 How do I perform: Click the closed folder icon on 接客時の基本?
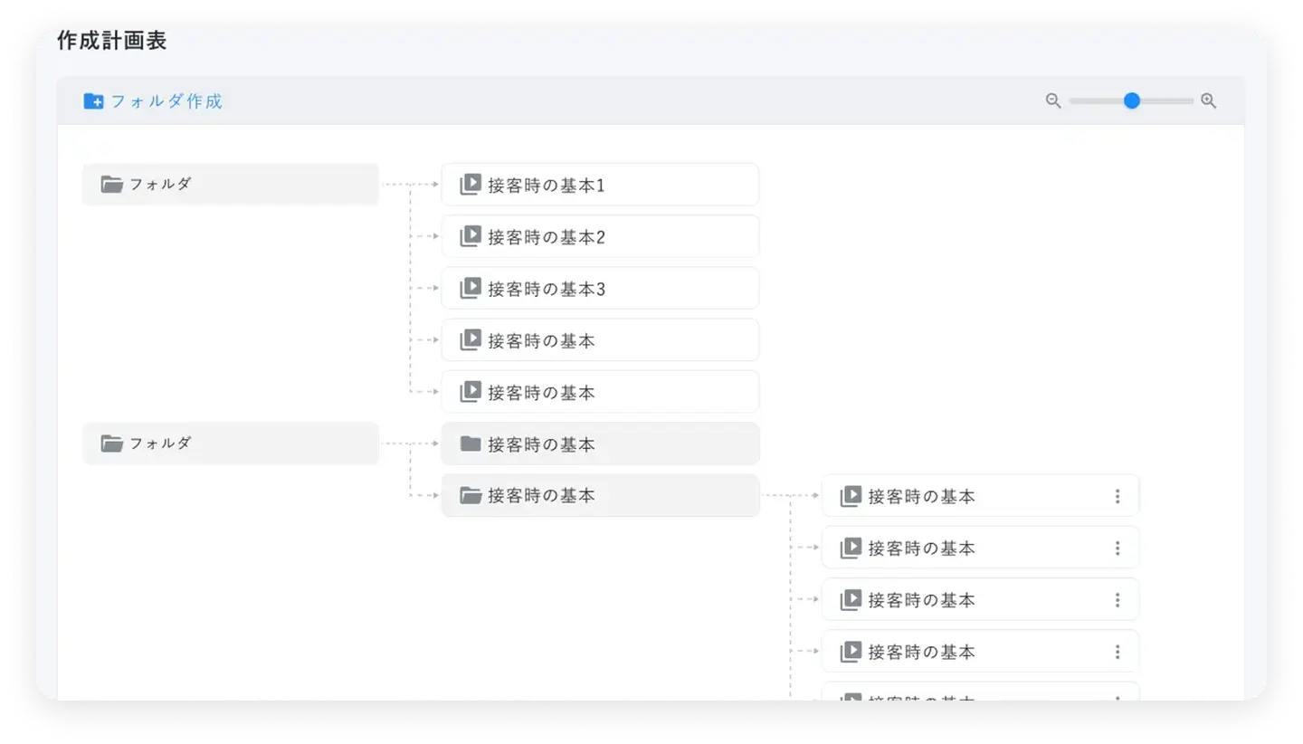pyautogui.click(x=470, y=444)
